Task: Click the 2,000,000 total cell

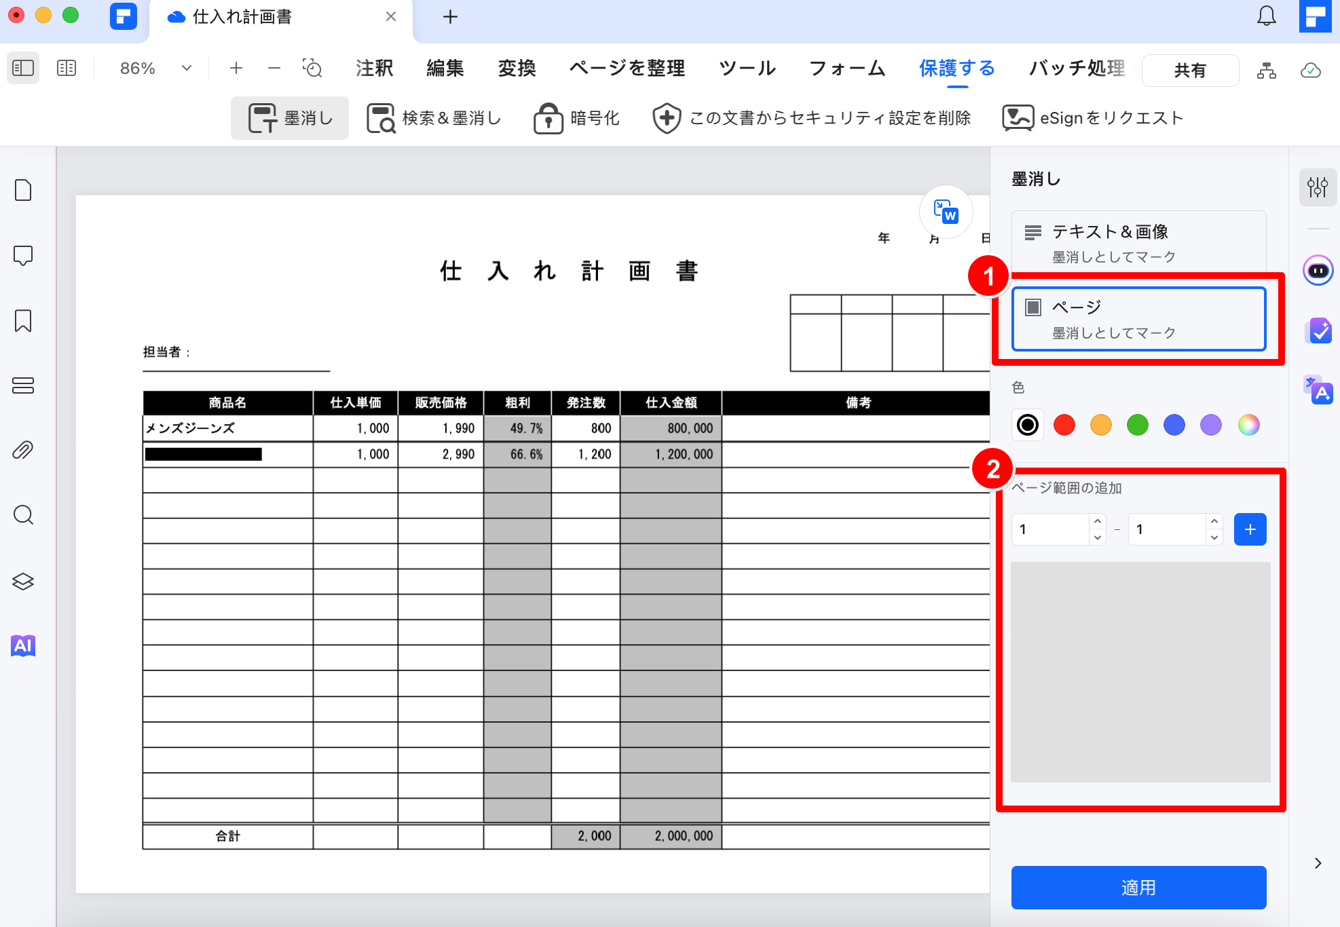Action: pyautogui.click(x=671, y=836)
